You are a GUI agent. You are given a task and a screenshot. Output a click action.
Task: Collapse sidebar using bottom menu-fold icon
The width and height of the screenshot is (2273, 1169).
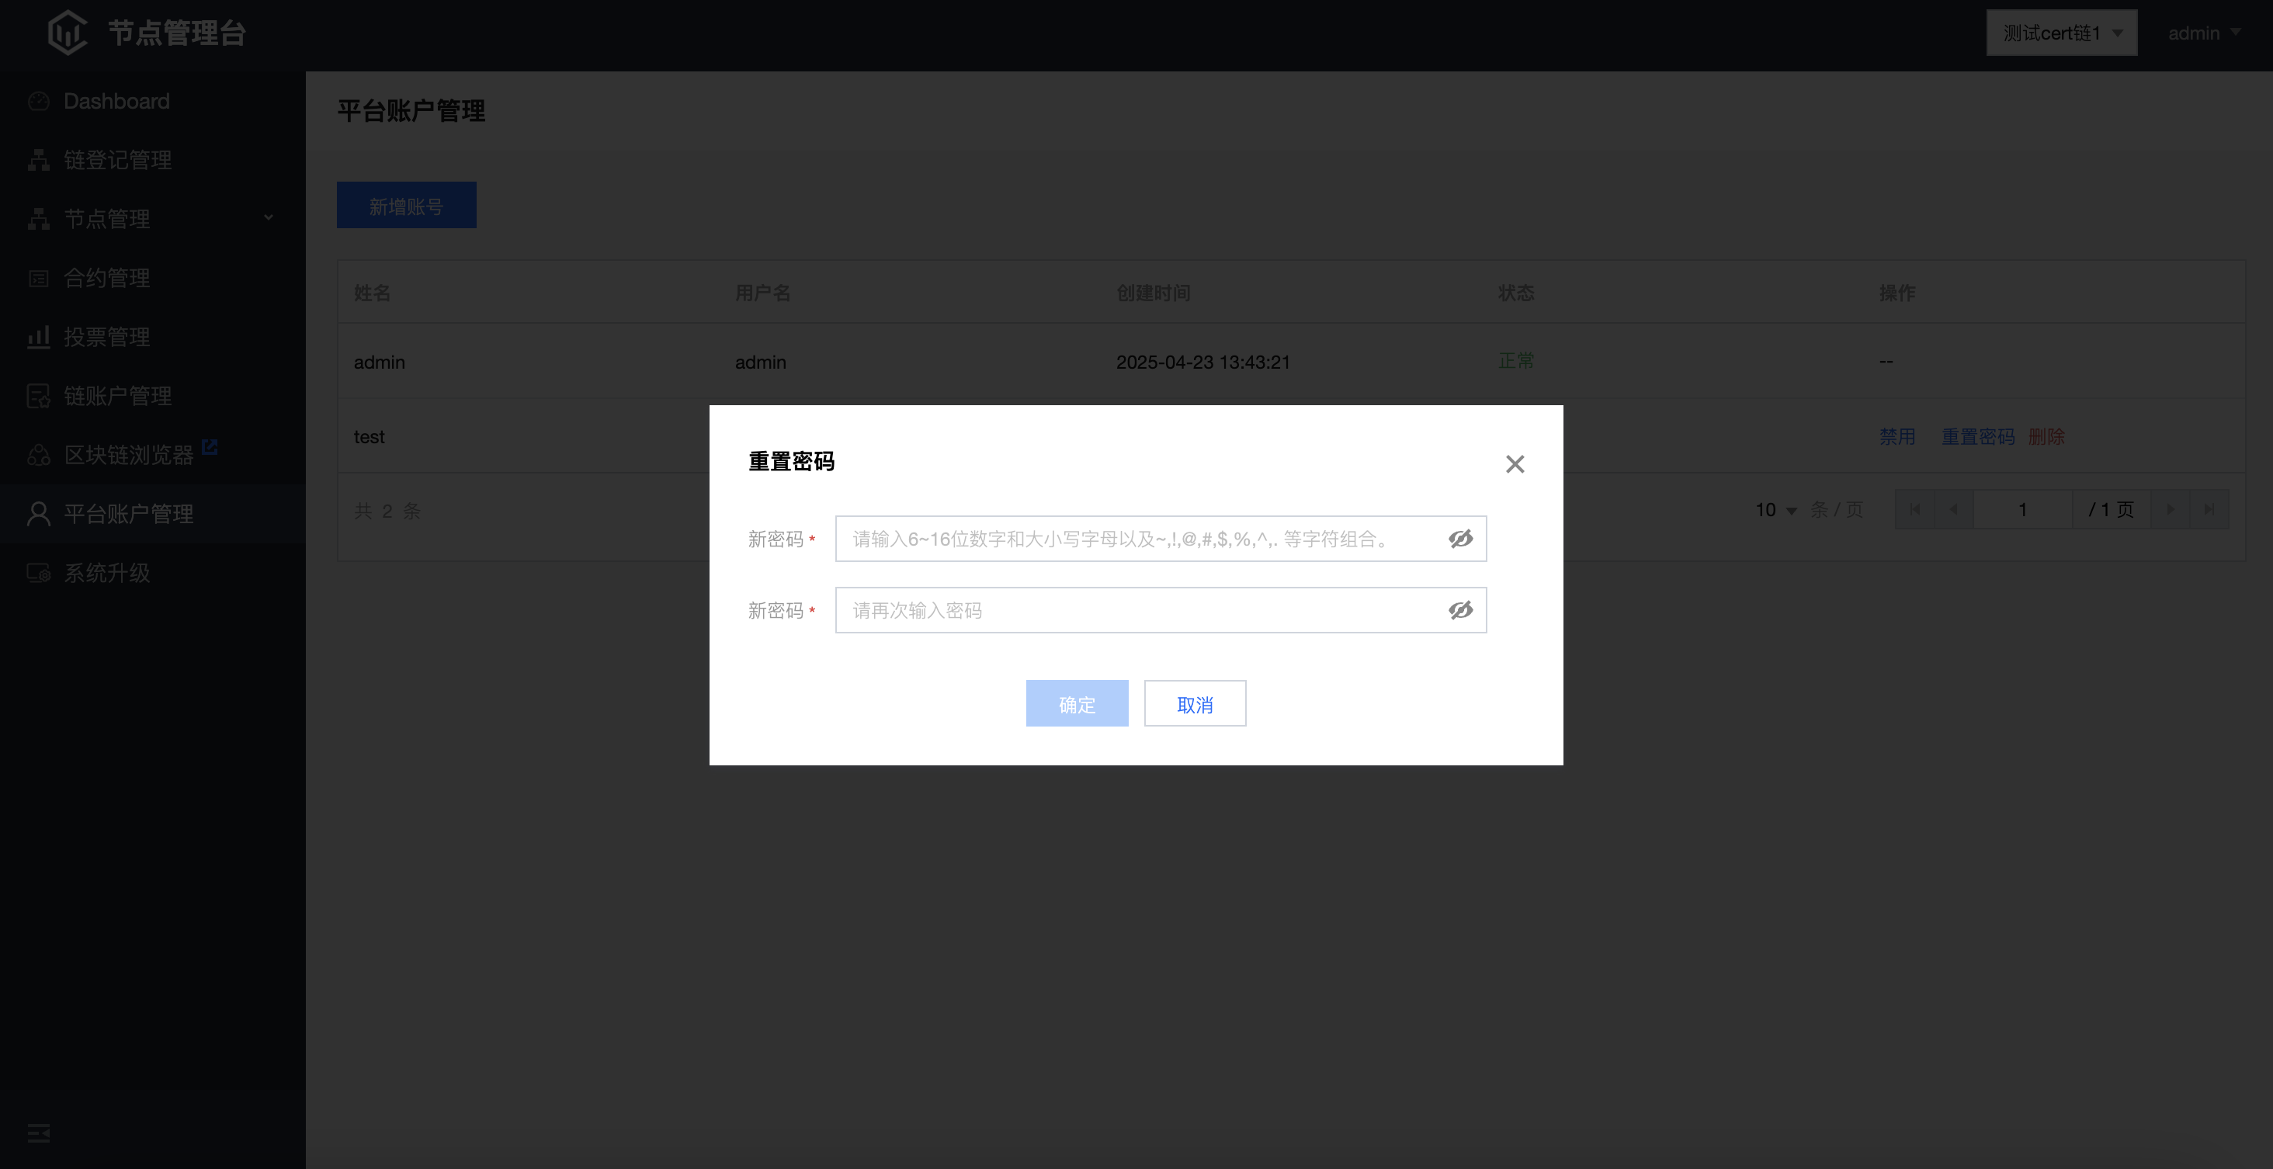(x=39, y=1133)
